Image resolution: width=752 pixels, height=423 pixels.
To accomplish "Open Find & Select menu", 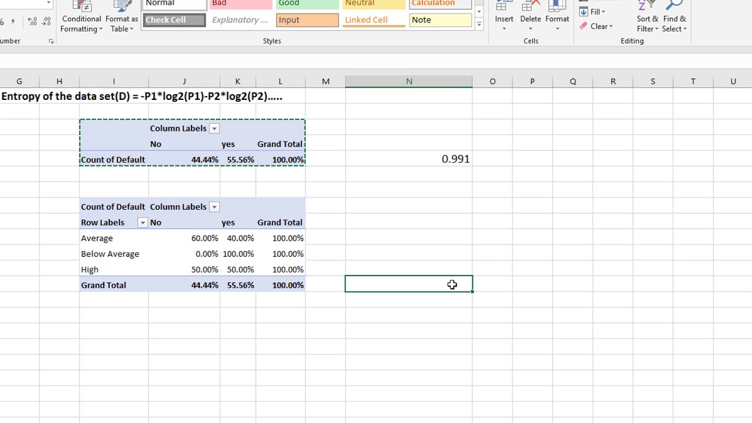I will (674, 18).
